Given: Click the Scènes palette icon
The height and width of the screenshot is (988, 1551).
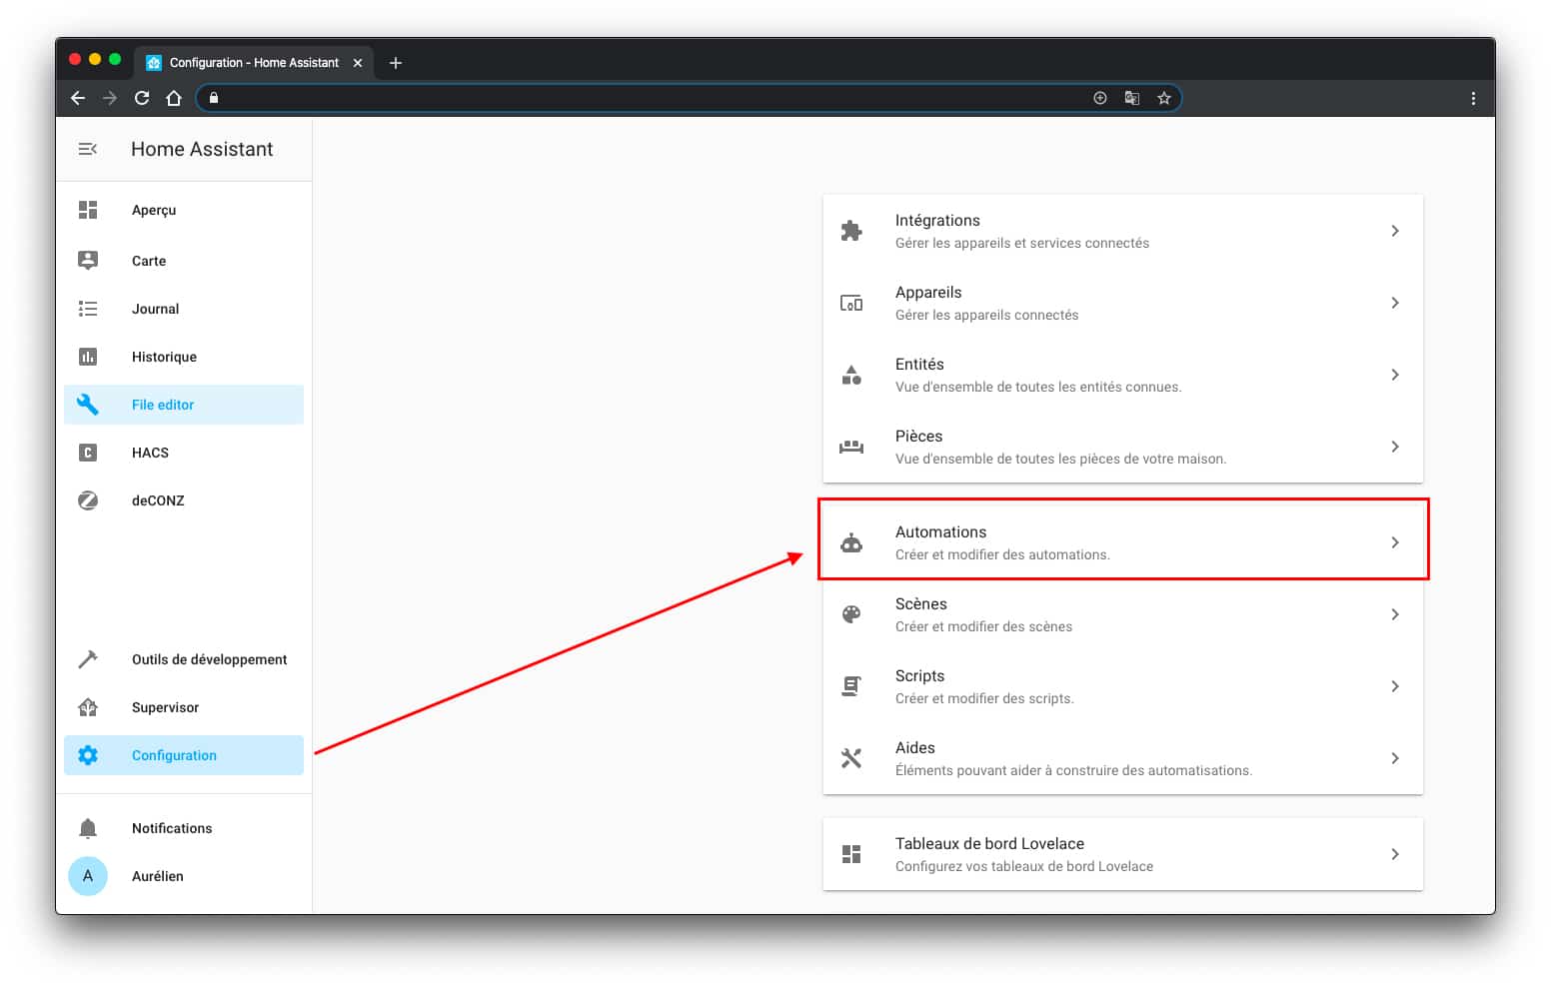Looking at the screenshot, I should 851,614.
